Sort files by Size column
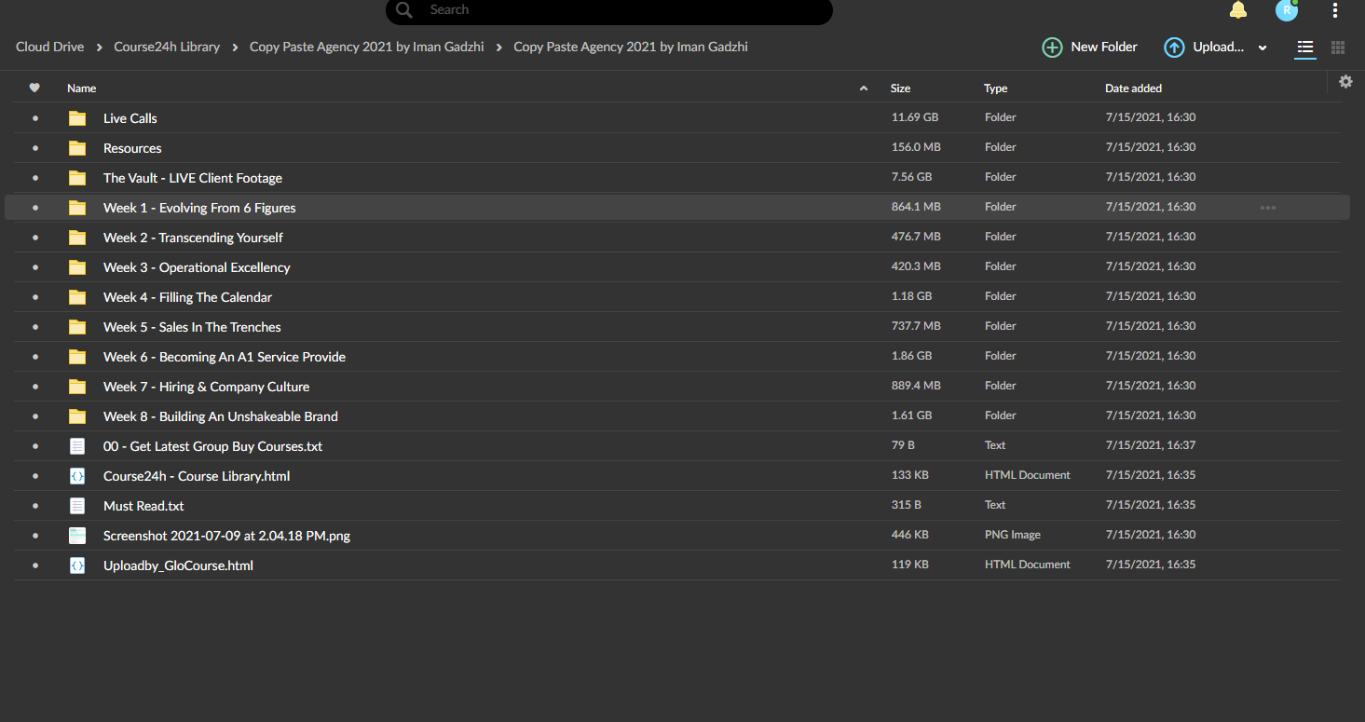This screenshot has height=722, width=1365. [900, 89]
